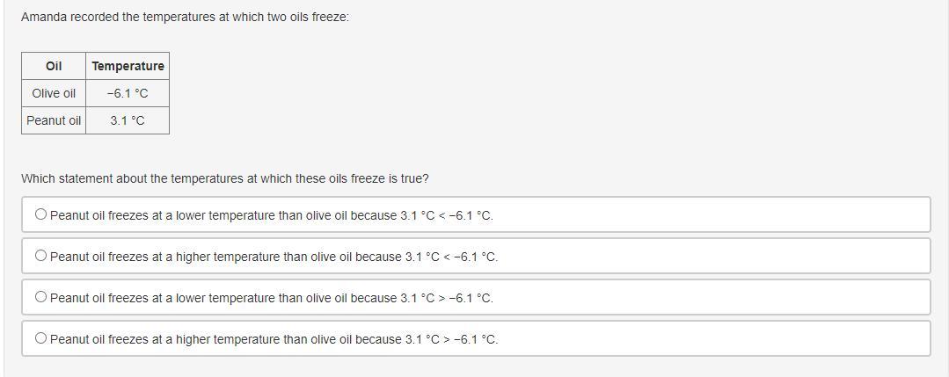Click the '3.1 °C' temperature cell in the table
The image size is (949, 377).
[128, 120]
